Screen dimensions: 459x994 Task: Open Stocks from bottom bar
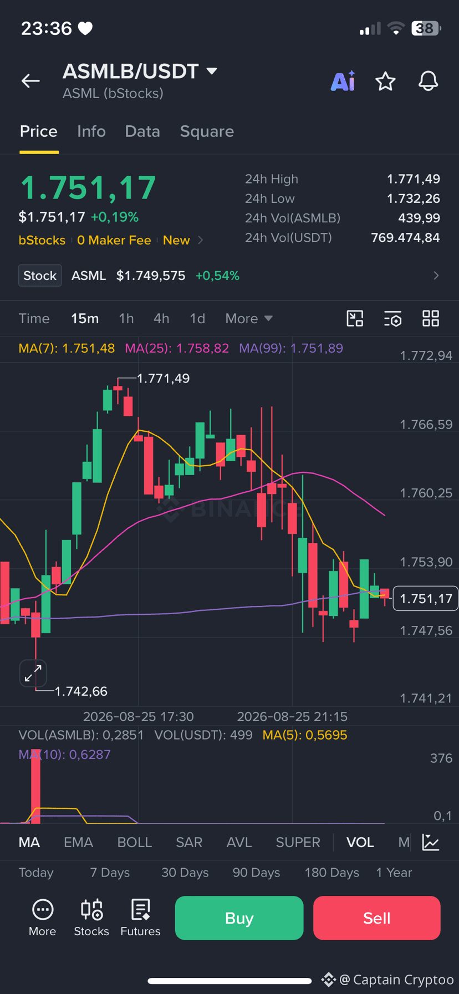pos(91,918)
